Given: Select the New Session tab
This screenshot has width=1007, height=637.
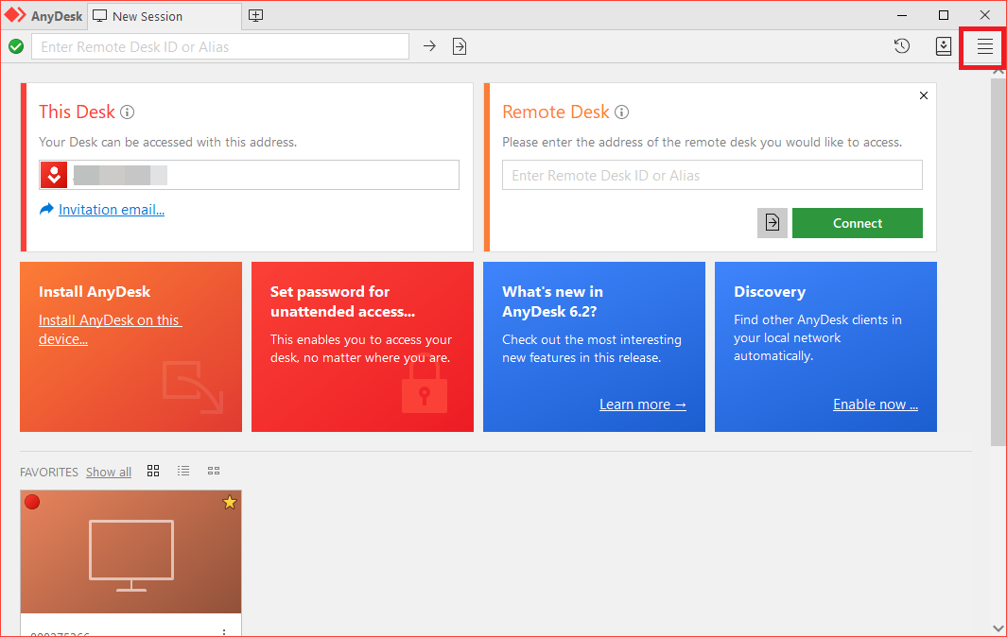Looking at the screenshot, I should [147, 16].
